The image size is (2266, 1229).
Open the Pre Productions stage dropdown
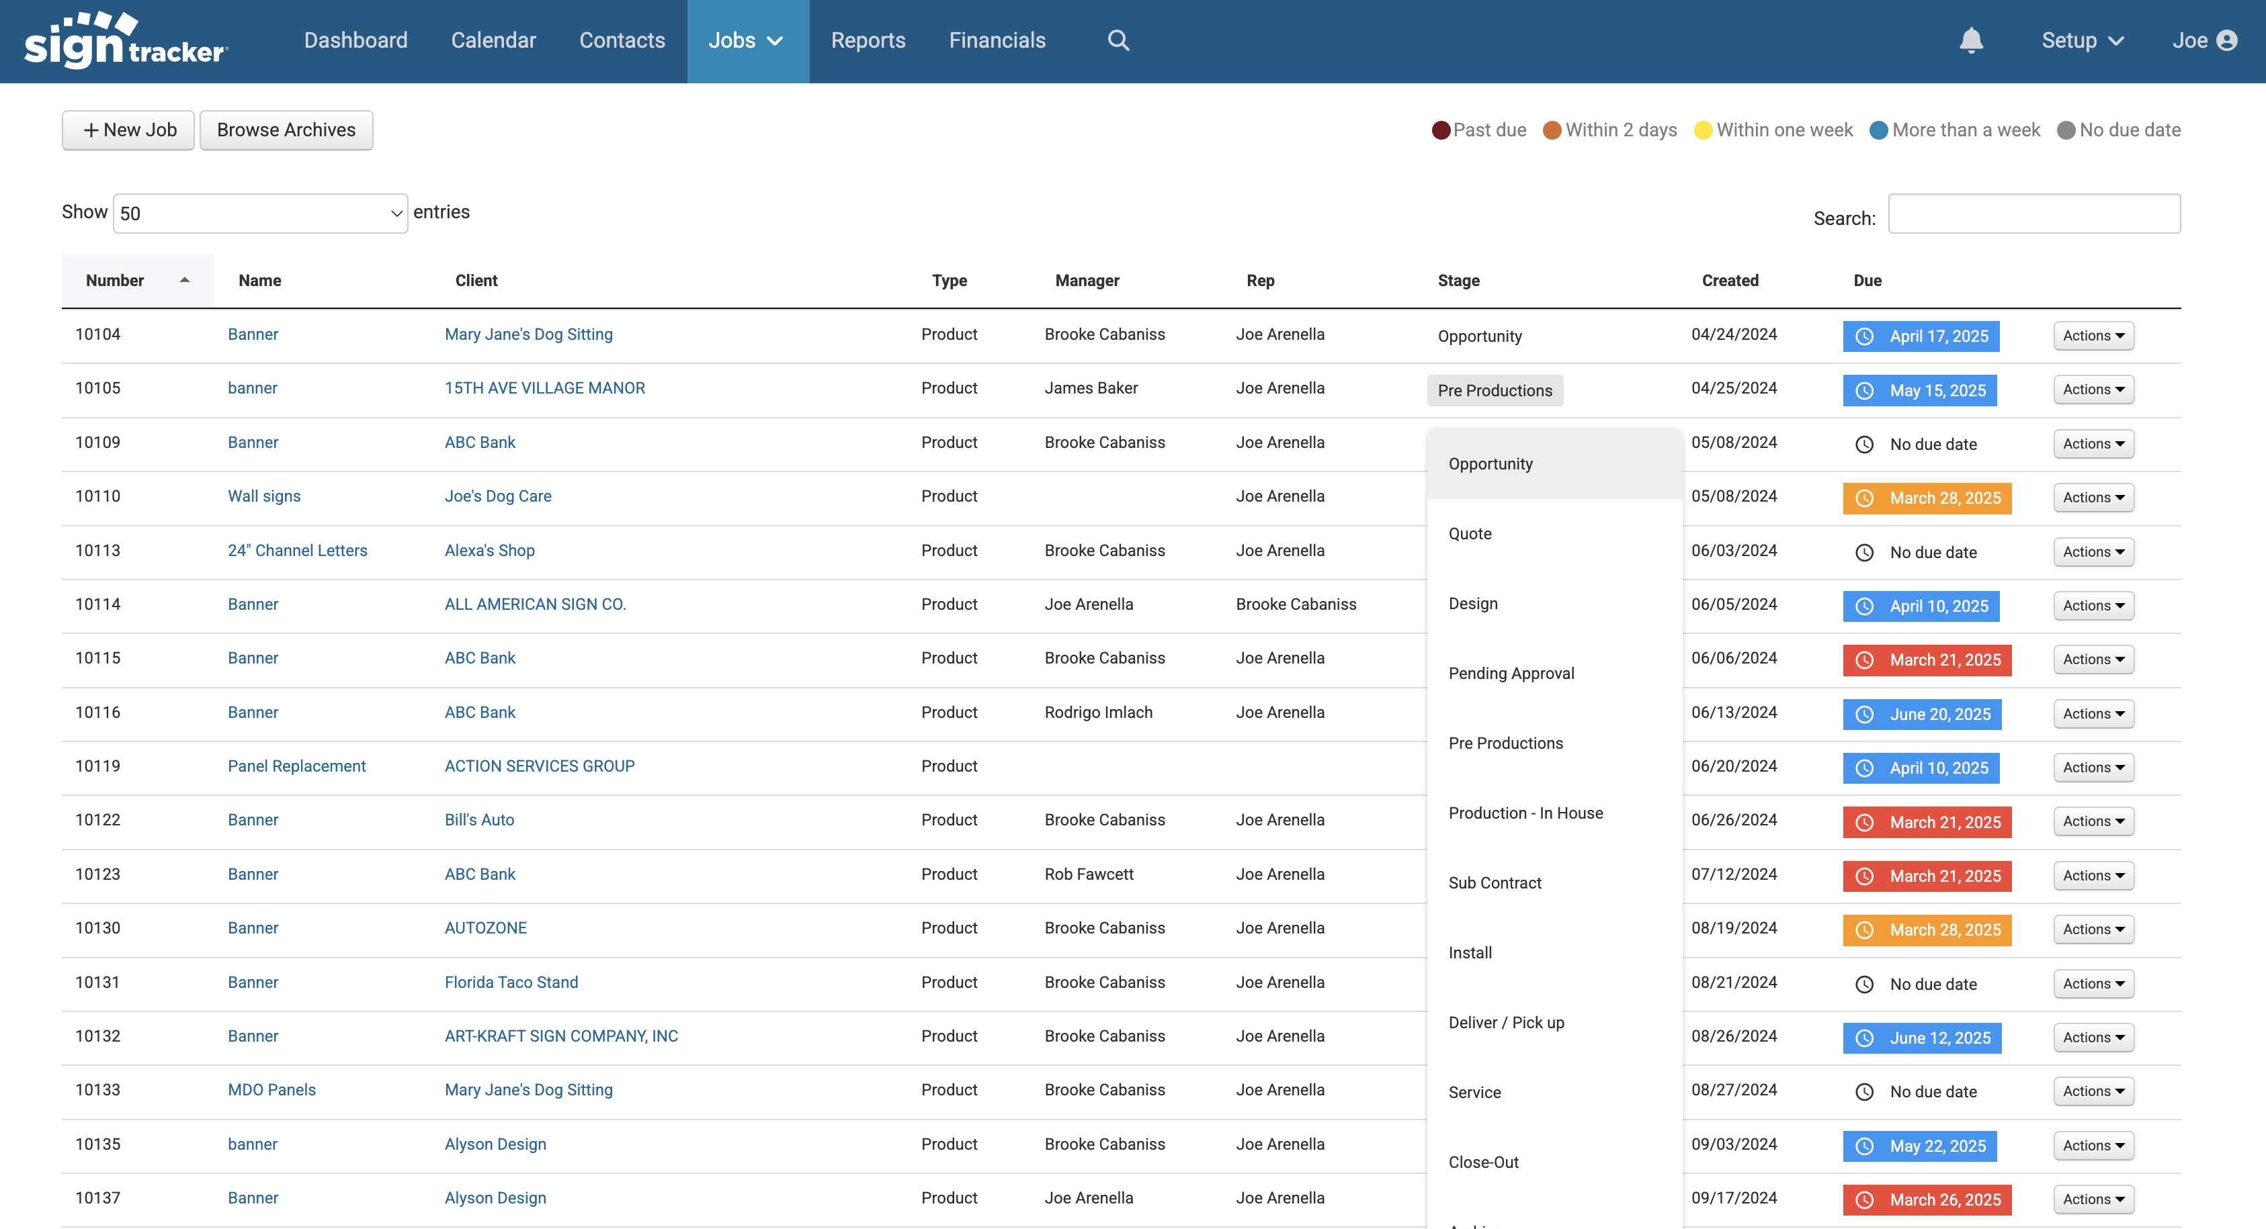click(1495, 390)
